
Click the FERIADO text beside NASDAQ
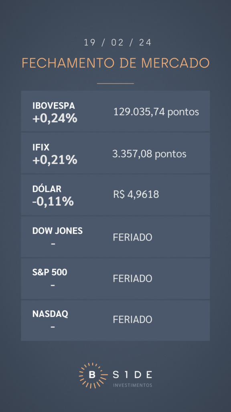pyautogui.click(x=132, y=320)
